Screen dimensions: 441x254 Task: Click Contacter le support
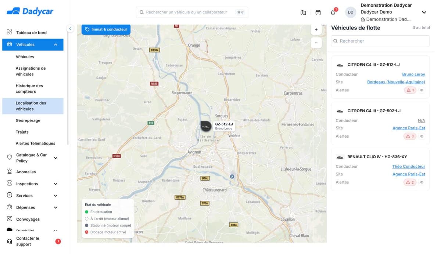pos(28,241)
